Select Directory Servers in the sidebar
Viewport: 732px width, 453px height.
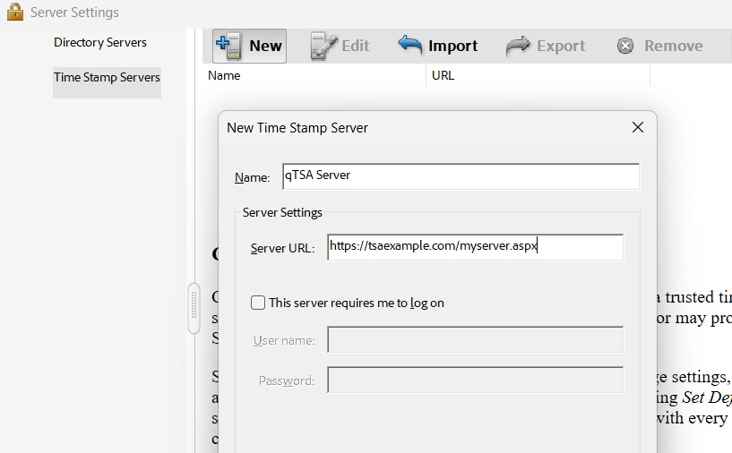pos(100,42)
